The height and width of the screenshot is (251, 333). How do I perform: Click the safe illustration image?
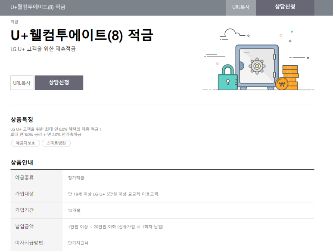258,60
